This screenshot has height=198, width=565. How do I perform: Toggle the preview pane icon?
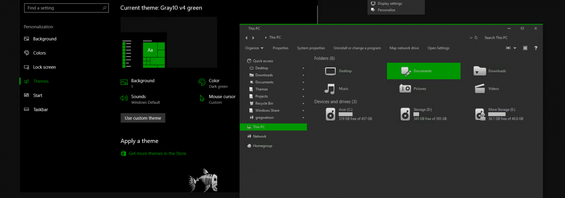pos(525,48)
